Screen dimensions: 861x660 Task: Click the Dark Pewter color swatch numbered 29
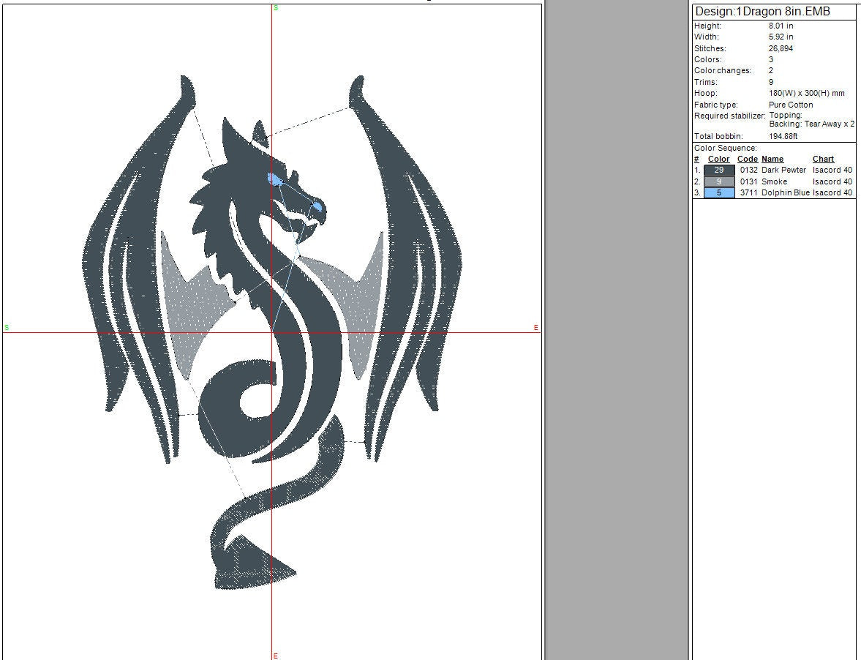pos(719,170)
